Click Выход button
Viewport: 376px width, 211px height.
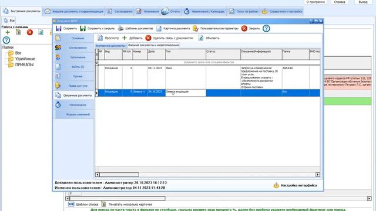(363, 2)
